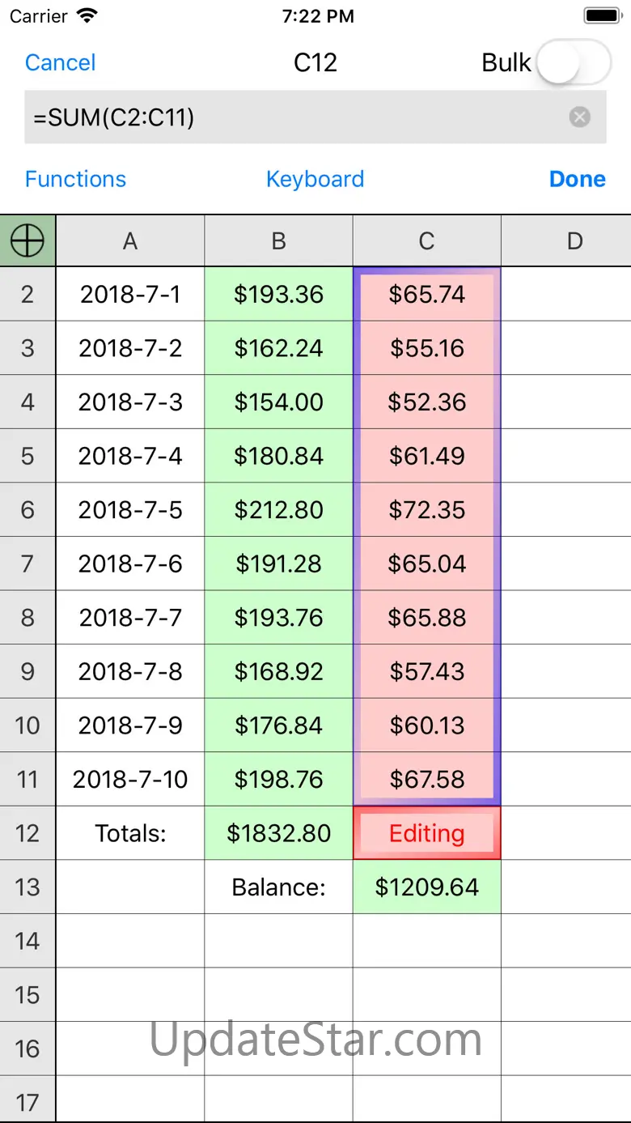The height and width of the screenshot is (1123, 631).
Task: Tap the Wi-Fi status icon
Action: [x=87, y=15]
